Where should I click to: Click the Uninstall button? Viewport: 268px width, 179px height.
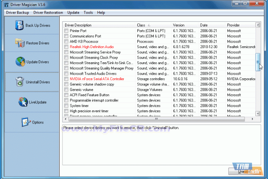[245, 171]
